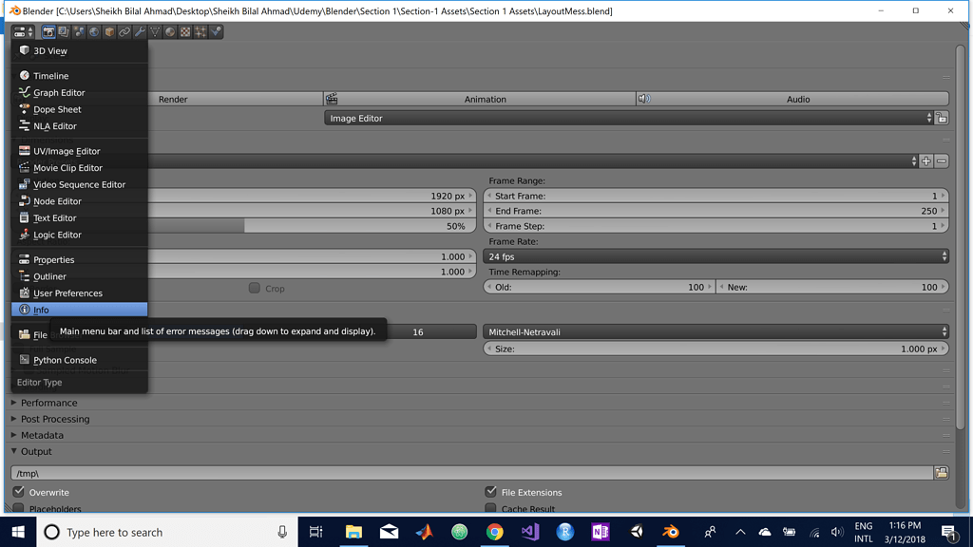This screenshot has width=973, height=547.
Task: Switch to Logic Editor
Action: 80,235
